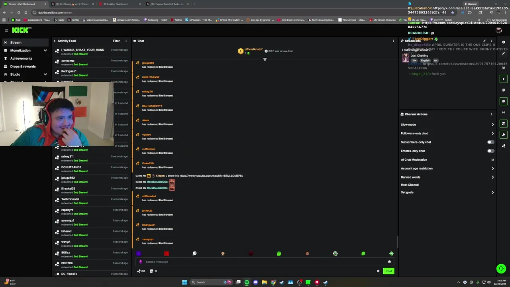Switch to the IRLToolkit Dashboard tab
The width and height of the screenshot is (510, 287).
(120, 4)
